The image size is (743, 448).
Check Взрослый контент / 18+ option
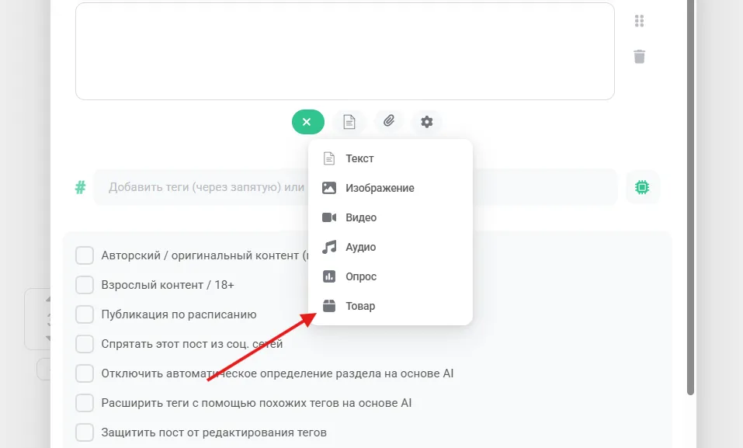click(85, 285)
